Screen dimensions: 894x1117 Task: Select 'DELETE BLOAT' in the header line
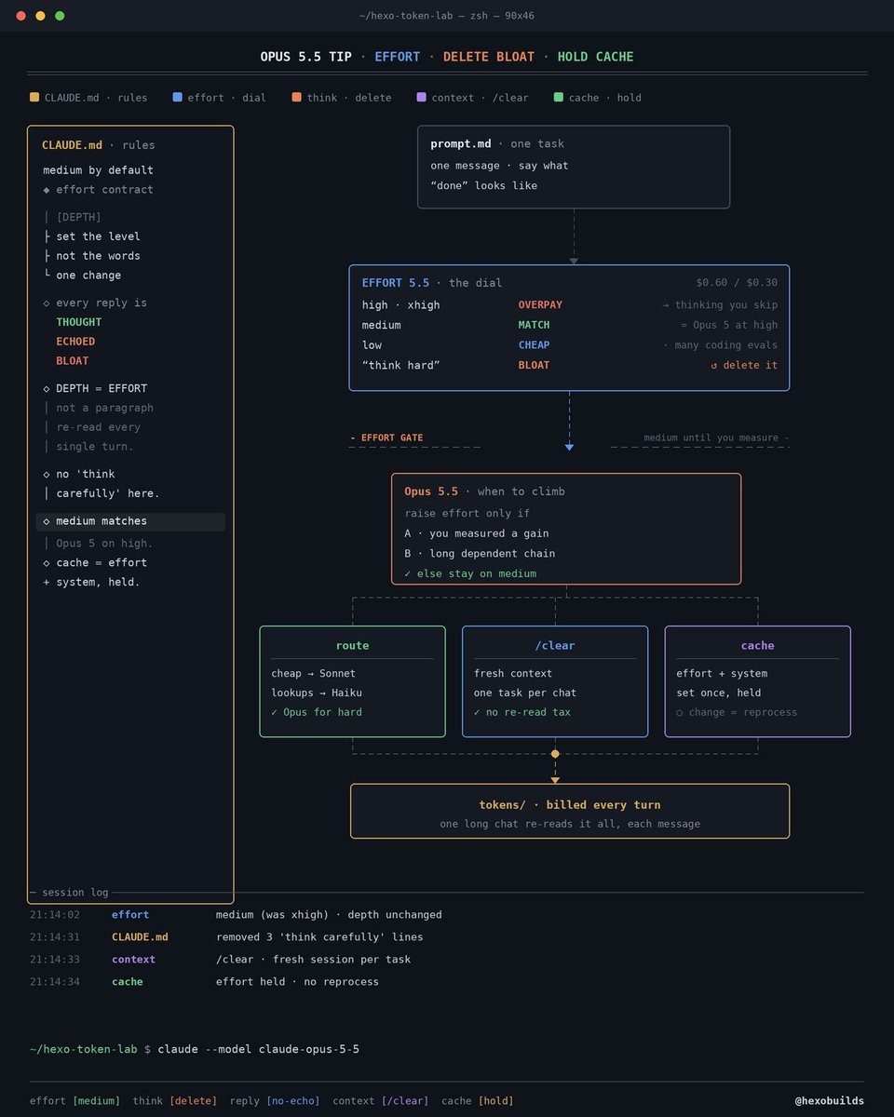pos(489,57)
